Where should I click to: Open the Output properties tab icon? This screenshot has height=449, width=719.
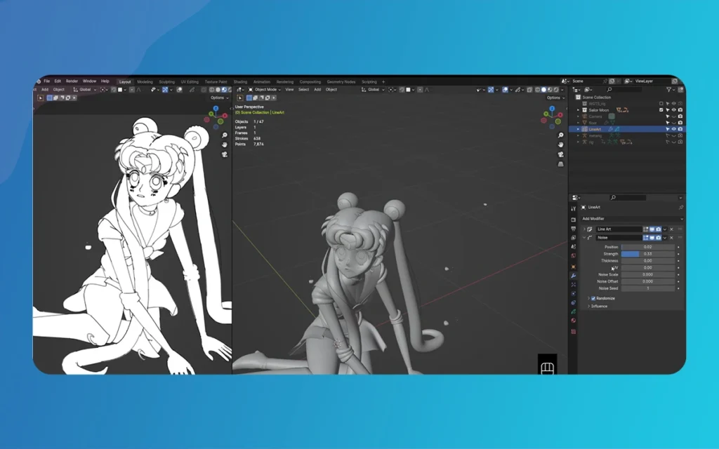[x=573, y=229]
